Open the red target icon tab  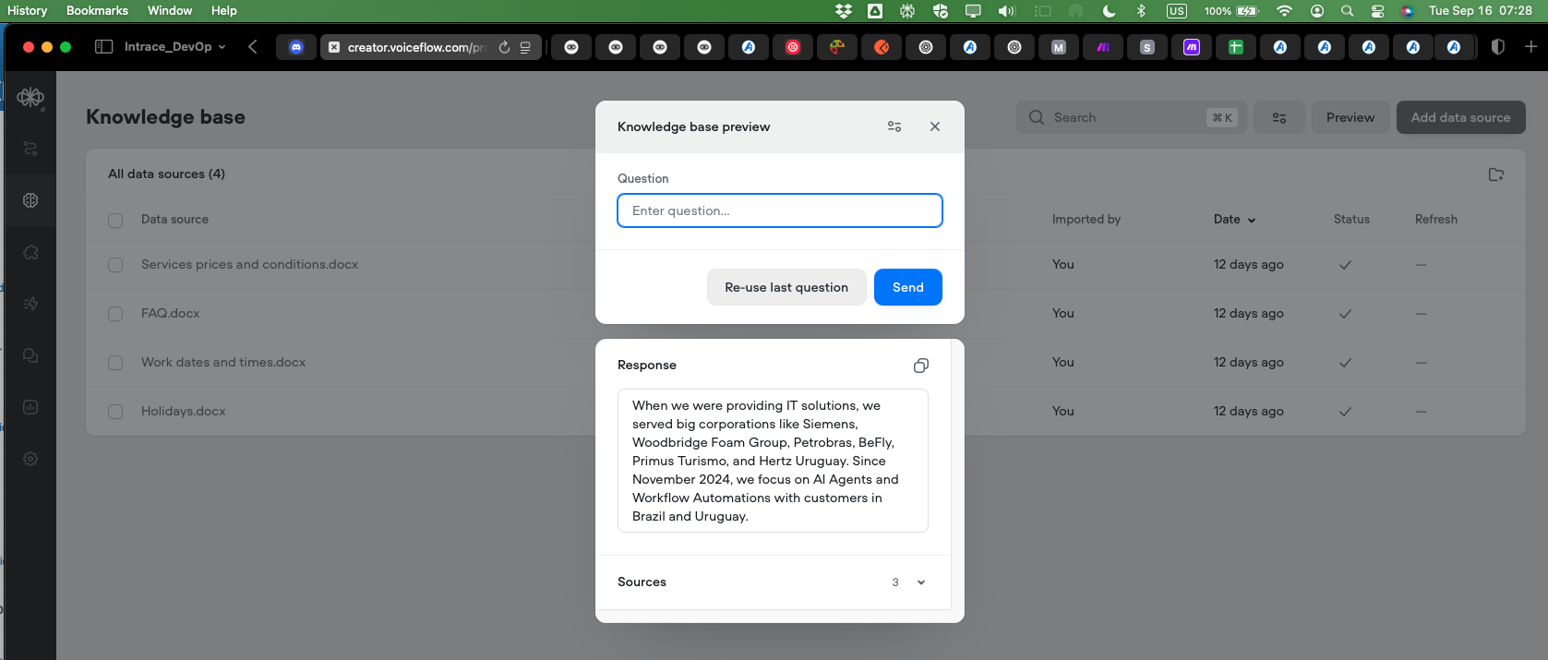click(793, 47)
